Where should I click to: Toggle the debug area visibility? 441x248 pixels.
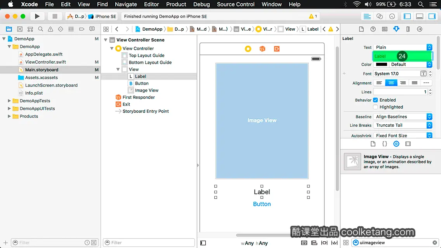420,16
